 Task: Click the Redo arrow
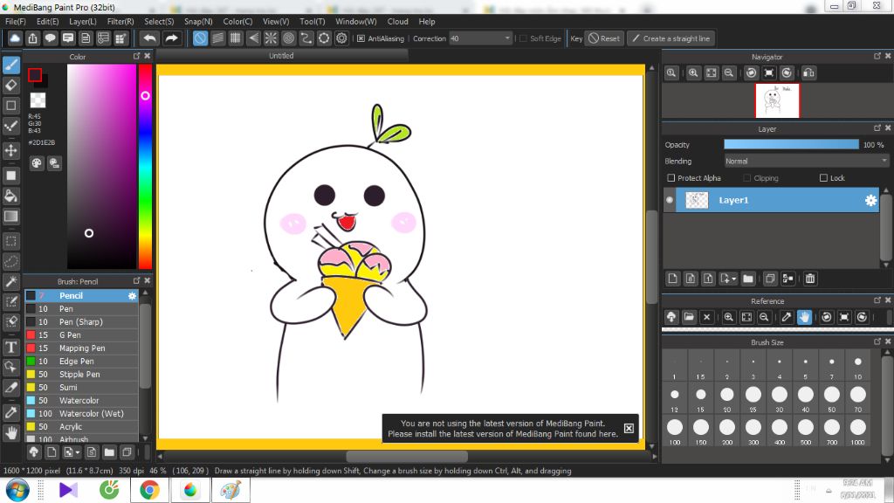pos(171,38)
